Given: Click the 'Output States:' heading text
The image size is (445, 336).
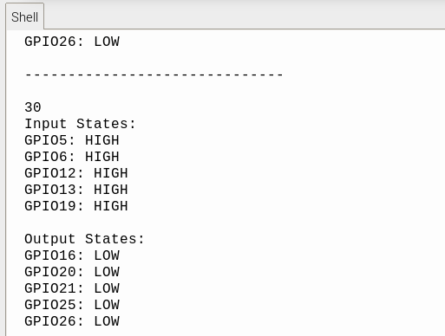Looking at the screenshot, I should (x=84, y=239).
